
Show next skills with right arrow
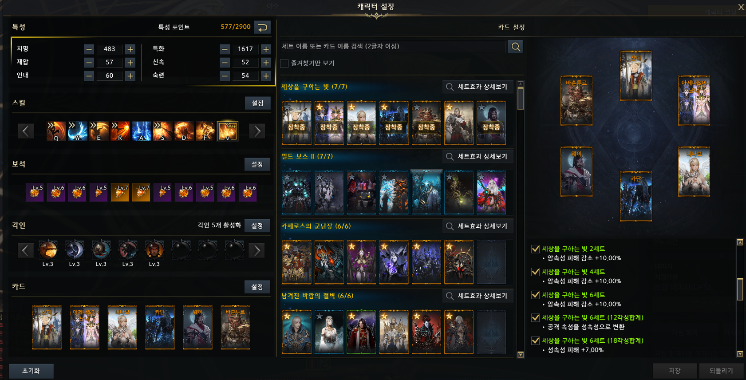(257, 131)
